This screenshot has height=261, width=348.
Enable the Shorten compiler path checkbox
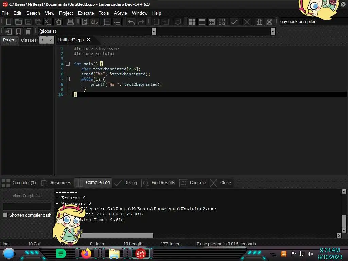[5, 215]
